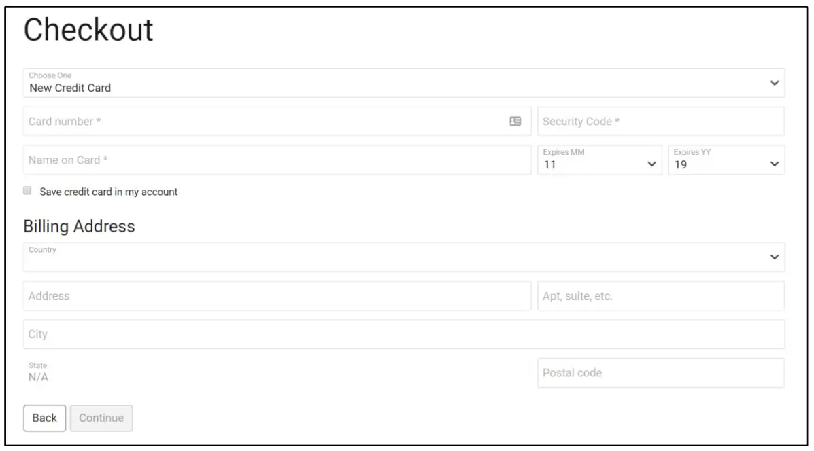The height and width of the screenshot is (451, 814).
Task: Click into the Security Code field
Action: tap(660, 122)
